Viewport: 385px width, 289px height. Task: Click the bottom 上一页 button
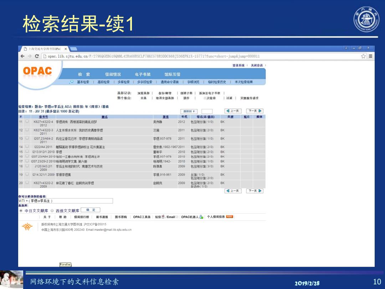[233, 191]
